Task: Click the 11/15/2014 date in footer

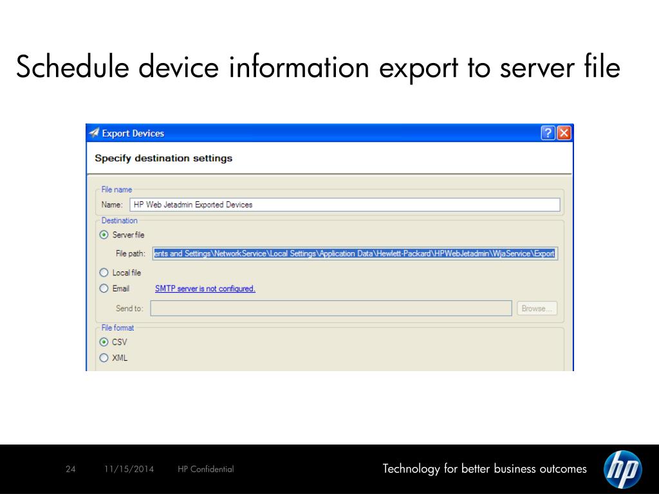Action: [129, 469]
